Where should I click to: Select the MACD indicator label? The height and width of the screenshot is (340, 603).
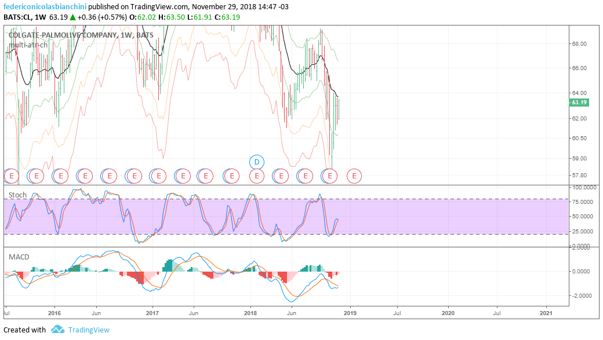pos(19,257)
